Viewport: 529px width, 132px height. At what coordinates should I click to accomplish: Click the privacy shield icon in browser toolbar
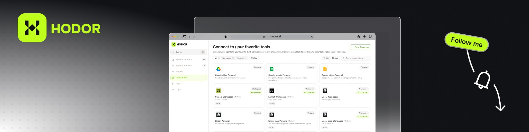[226, 37]
